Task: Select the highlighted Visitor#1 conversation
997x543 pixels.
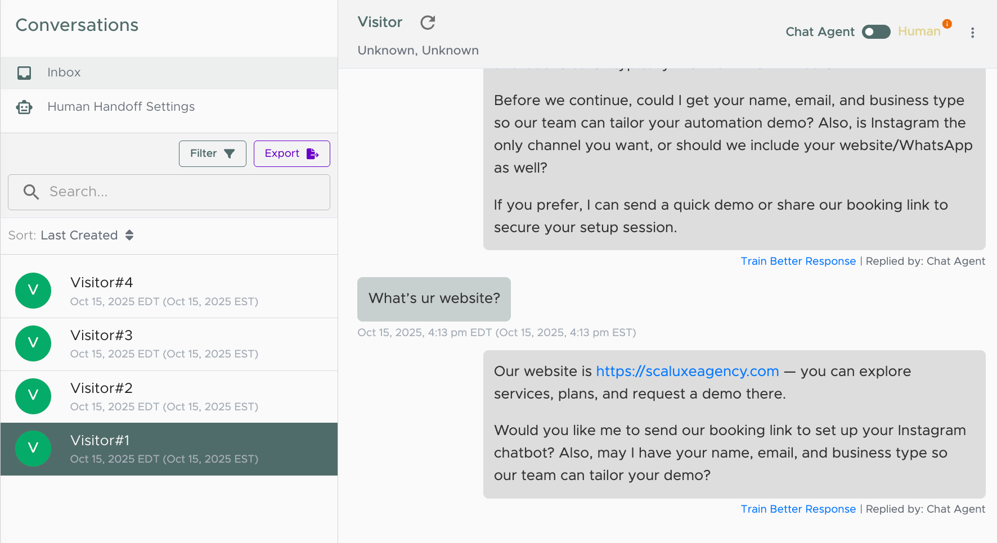Action: tap(169, 449)
